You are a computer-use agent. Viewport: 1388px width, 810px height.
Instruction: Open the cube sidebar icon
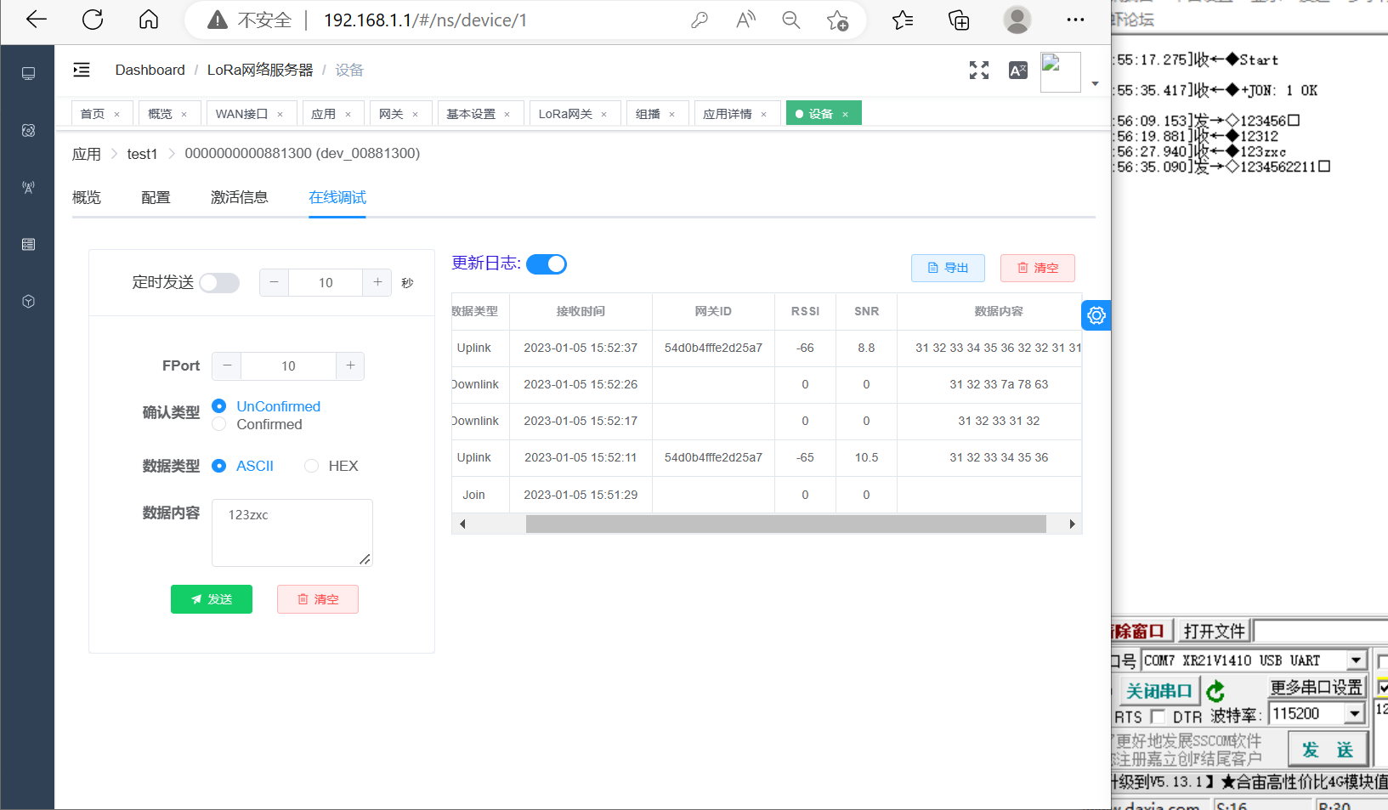click(28, 302)
